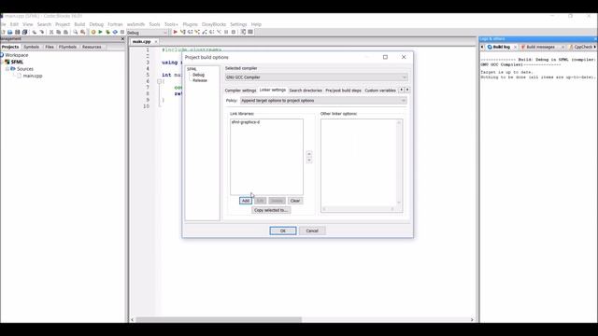Click the Copy selected to... button
The width and height of the screenshot is (598, 336).
click(x=271, y=210)
